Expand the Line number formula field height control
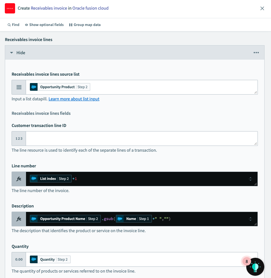The height and width of the screenshot is (278, 271). coord(250,179)
